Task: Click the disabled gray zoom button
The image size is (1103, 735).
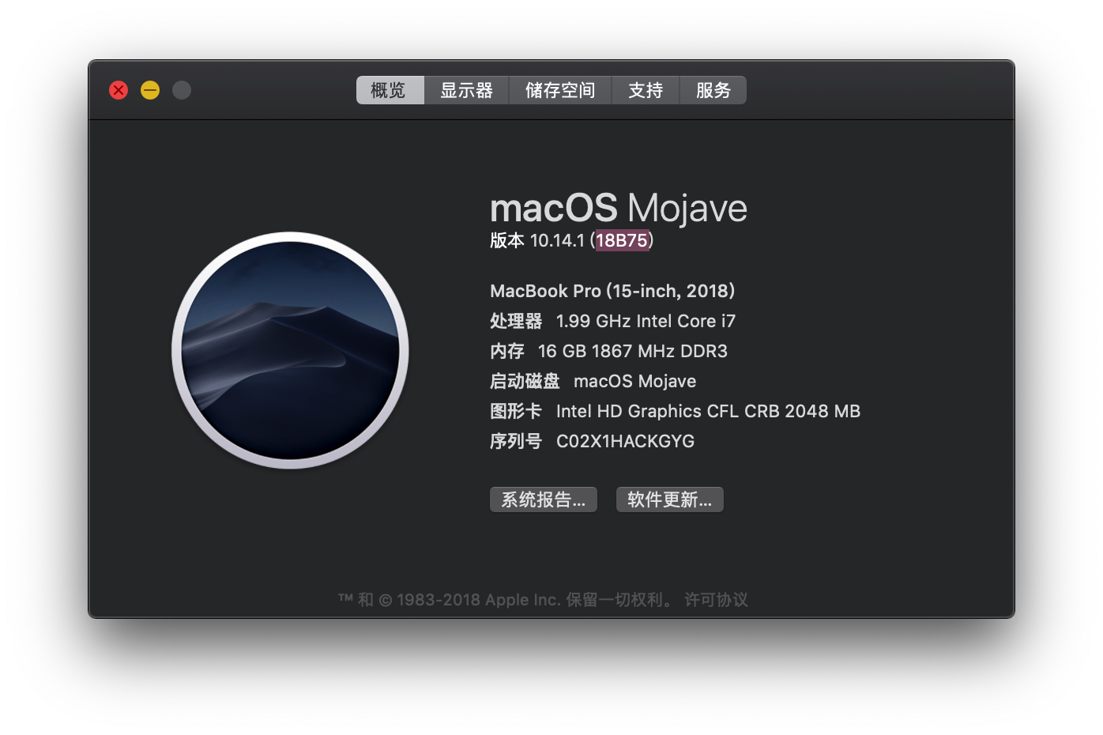Action: [x=182, y=90]
